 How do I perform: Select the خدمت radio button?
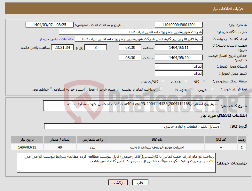[x=186, y=81]
